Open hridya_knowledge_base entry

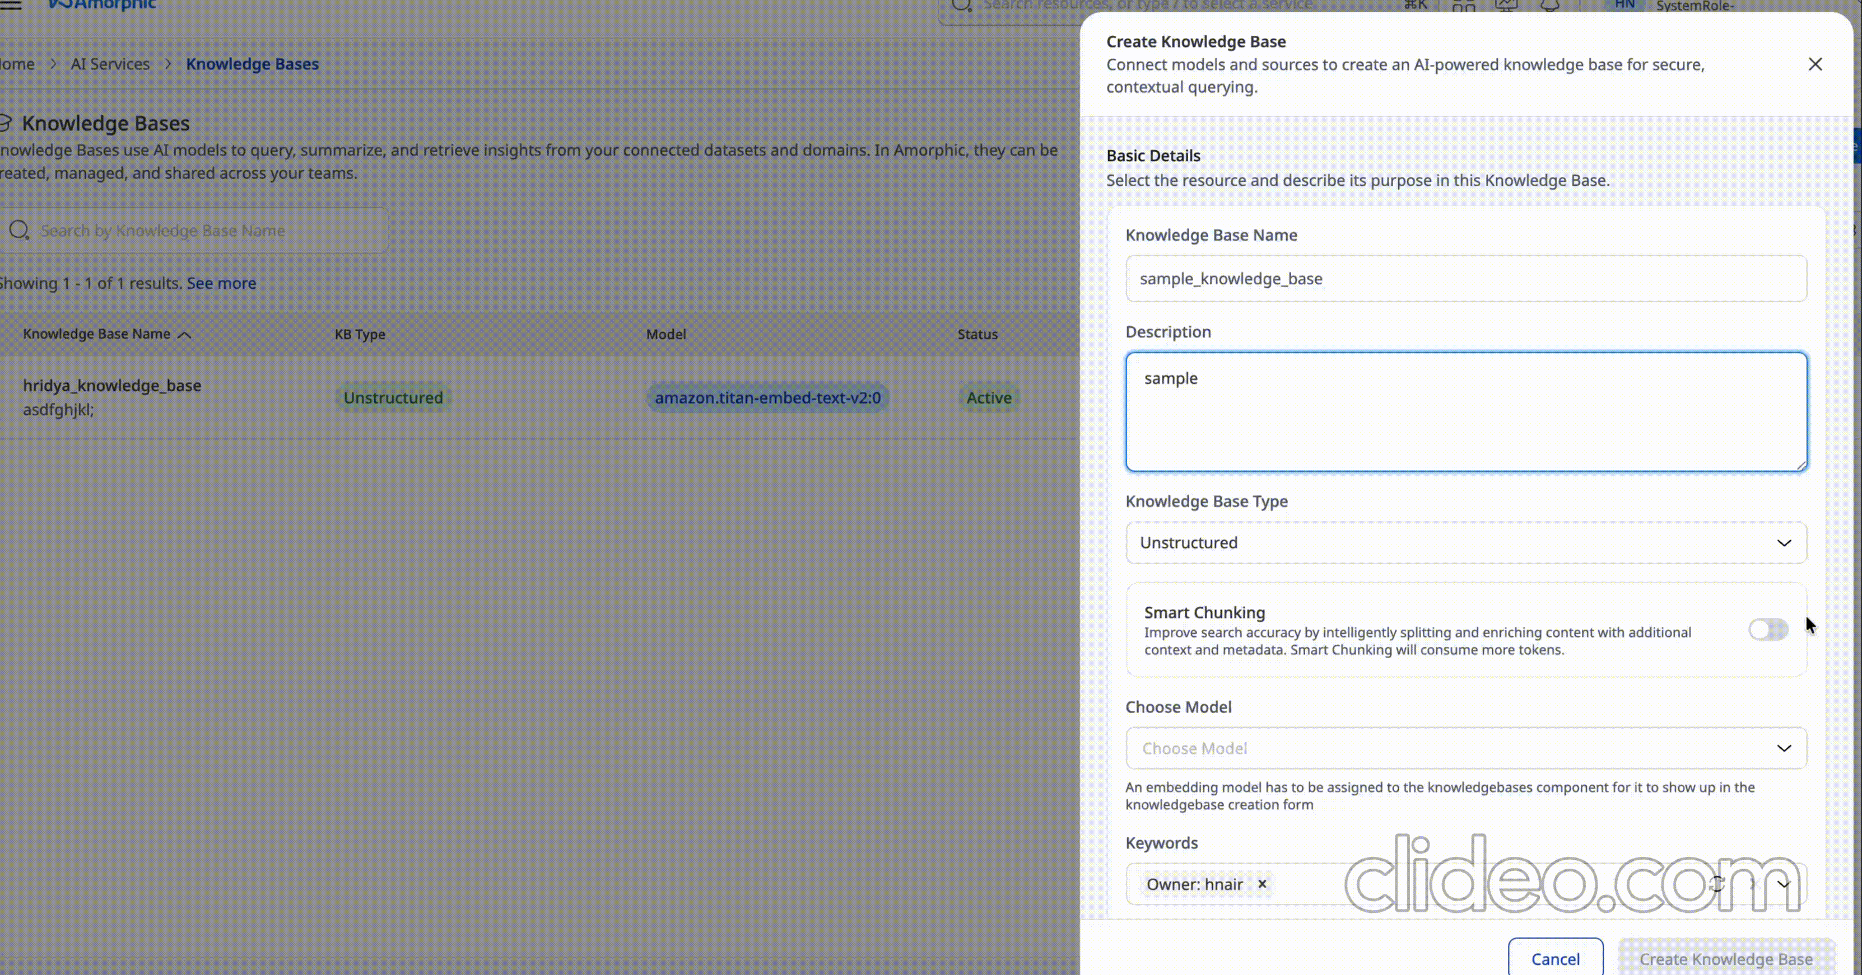point(112,386)
